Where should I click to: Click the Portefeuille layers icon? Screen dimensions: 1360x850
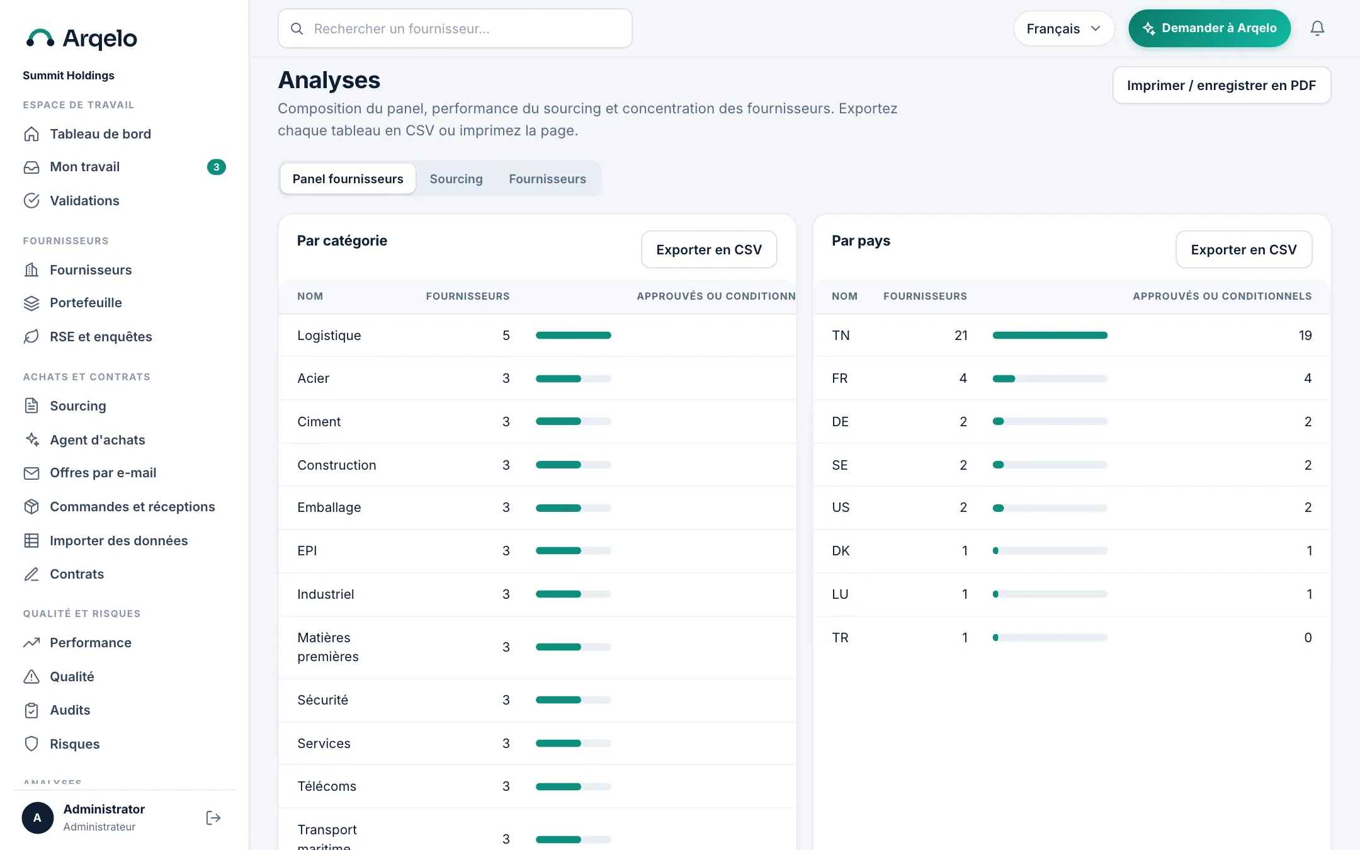pyautogui.click(x=31, y=303)
